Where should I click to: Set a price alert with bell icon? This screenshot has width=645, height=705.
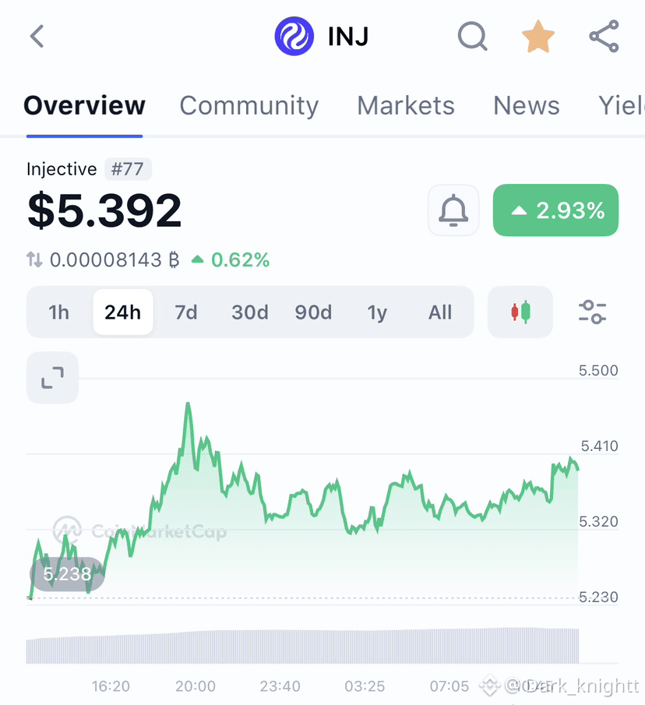[x=453, y=210]
